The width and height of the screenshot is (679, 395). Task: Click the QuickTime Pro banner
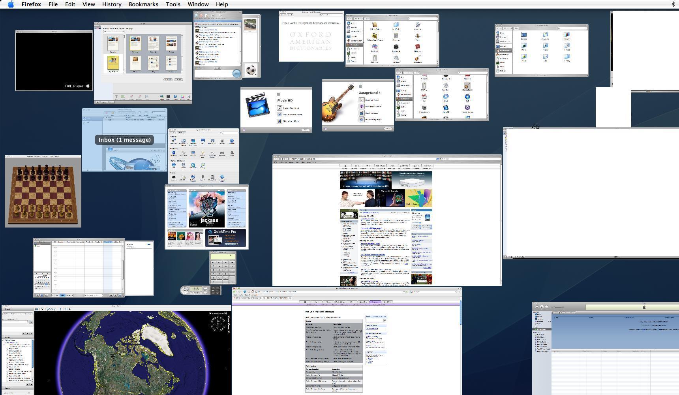point(225,237)
